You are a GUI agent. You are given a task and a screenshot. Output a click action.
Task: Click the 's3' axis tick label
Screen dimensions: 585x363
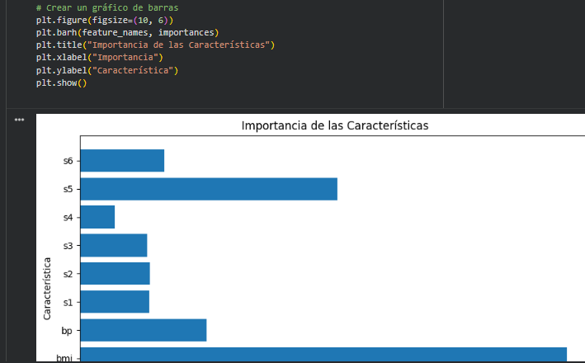(68, 246)
